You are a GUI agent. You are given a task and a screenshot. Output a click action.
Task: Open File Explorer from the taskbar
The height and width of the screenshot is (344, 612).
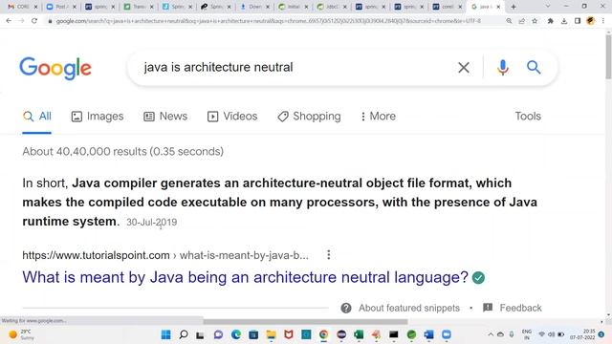[271, 334]
